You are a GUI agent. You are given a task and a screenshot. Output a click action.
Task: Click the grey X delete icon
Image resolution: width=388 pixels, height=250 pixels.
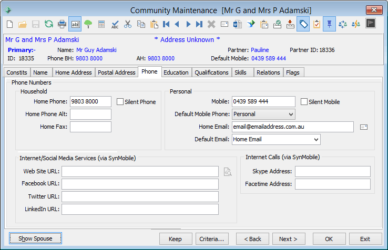[x=211, y=24]
